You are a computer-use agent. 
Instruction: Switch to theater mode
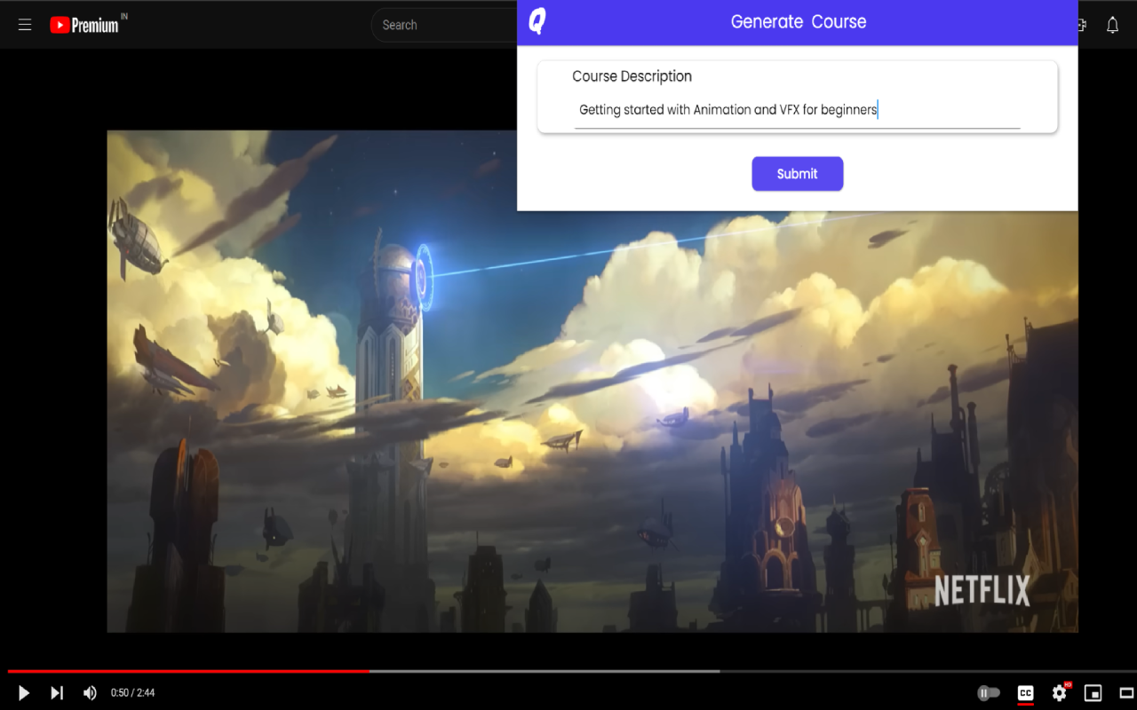pyautogui.click(x=1124, y=693)
